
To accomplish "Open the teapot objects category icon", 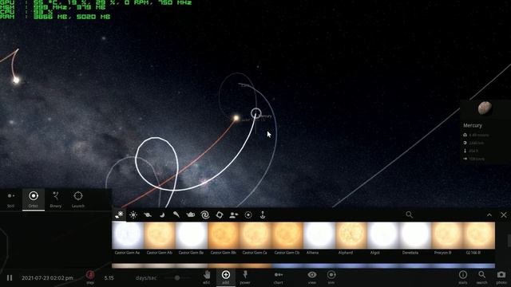I will (x=191, y=214).
